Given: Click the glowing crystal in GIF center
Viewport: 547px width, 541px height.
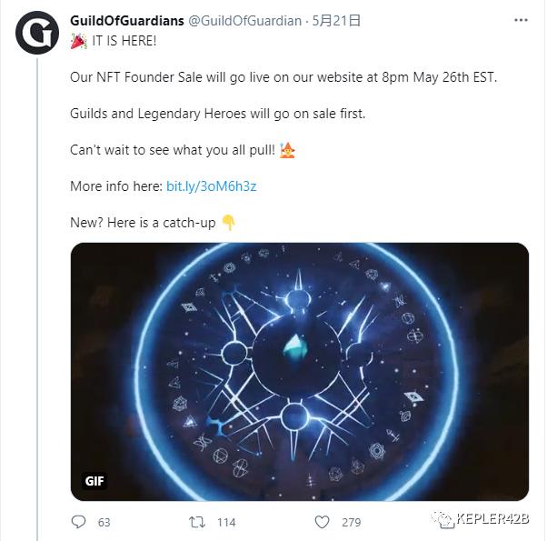Looking at the screenshot, I should tap(295, 348).
